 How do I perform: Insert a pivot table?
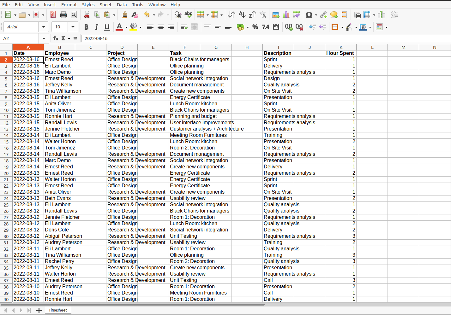click(297, 15)
